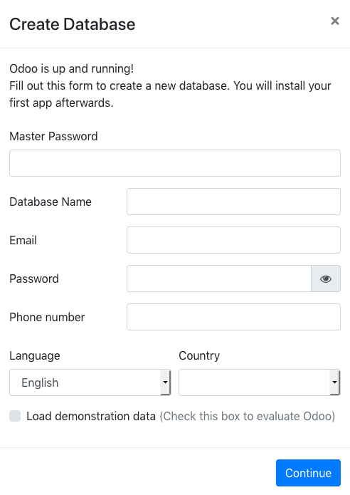Click the 'Phone number' label
The image size is (350, 495).
tap(47, 317)
